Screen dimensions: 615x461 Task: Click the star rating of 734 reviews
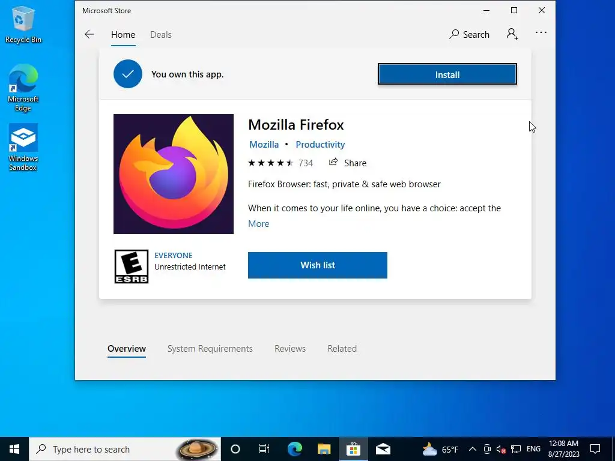coord(271,163)
